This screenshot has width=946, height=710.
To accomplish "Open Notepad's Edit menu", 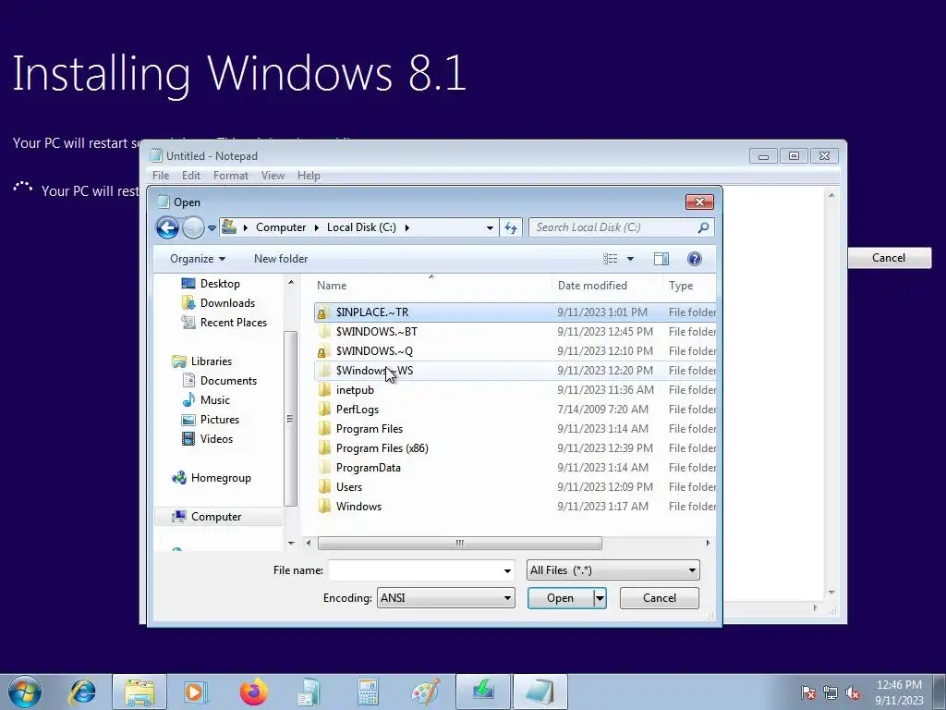I will point(190,176).
